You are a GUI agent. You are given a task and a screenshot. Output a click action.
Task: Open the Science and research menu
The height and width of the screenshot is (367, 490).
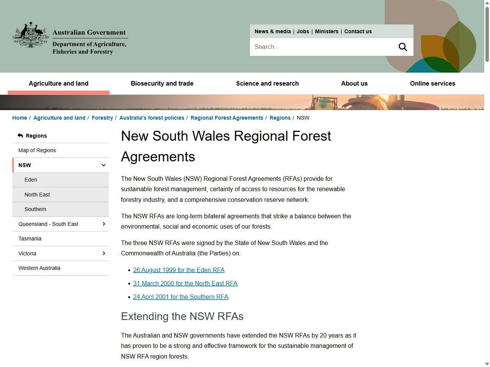267,83
